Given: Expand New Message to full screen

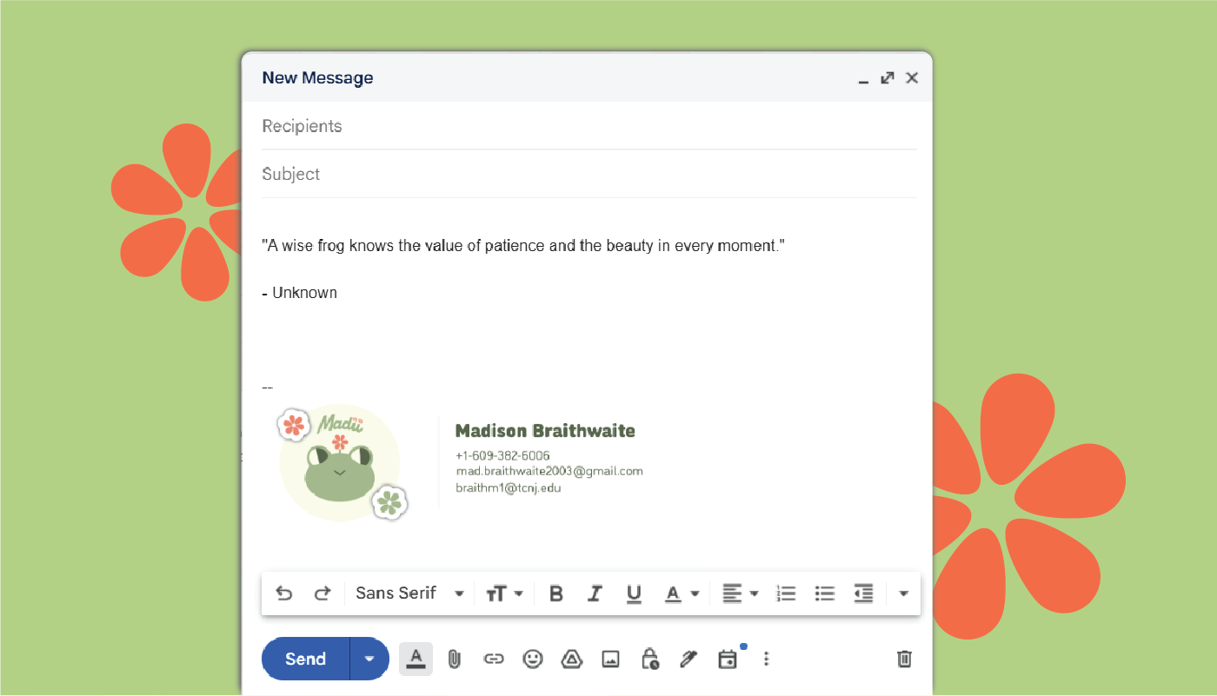Looking at the screenshot, I should [x=888, y=78].
